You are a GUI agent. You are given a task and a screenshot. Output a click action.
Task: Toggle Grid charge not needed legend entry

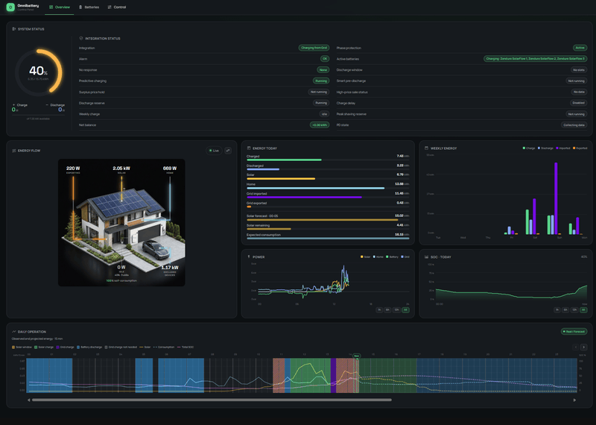pyautogui.click(x=121, y=347)
